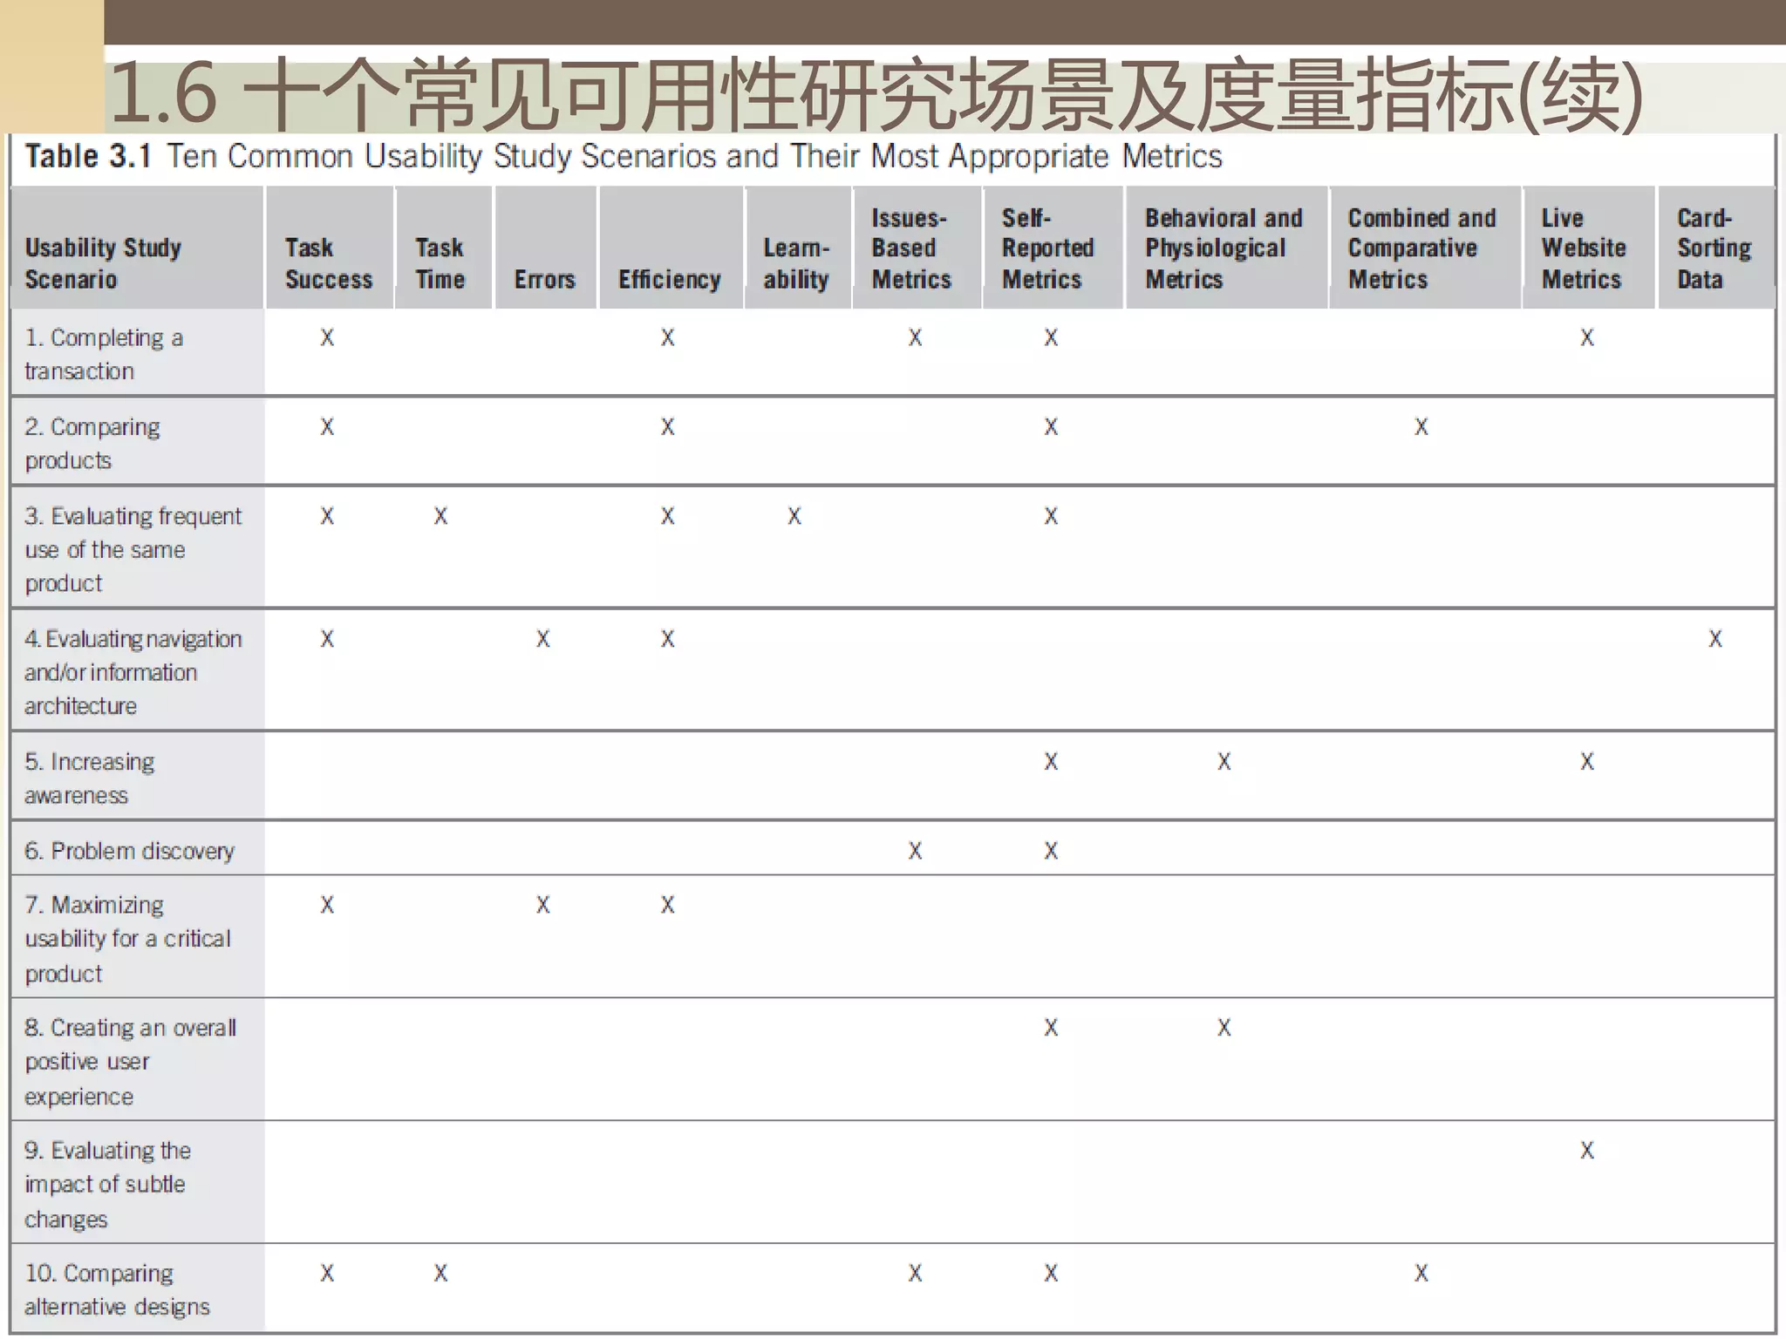Click Task Success X in Comparing alternative designs row
The image size is (1786, 1339).
pos(327,1274)
